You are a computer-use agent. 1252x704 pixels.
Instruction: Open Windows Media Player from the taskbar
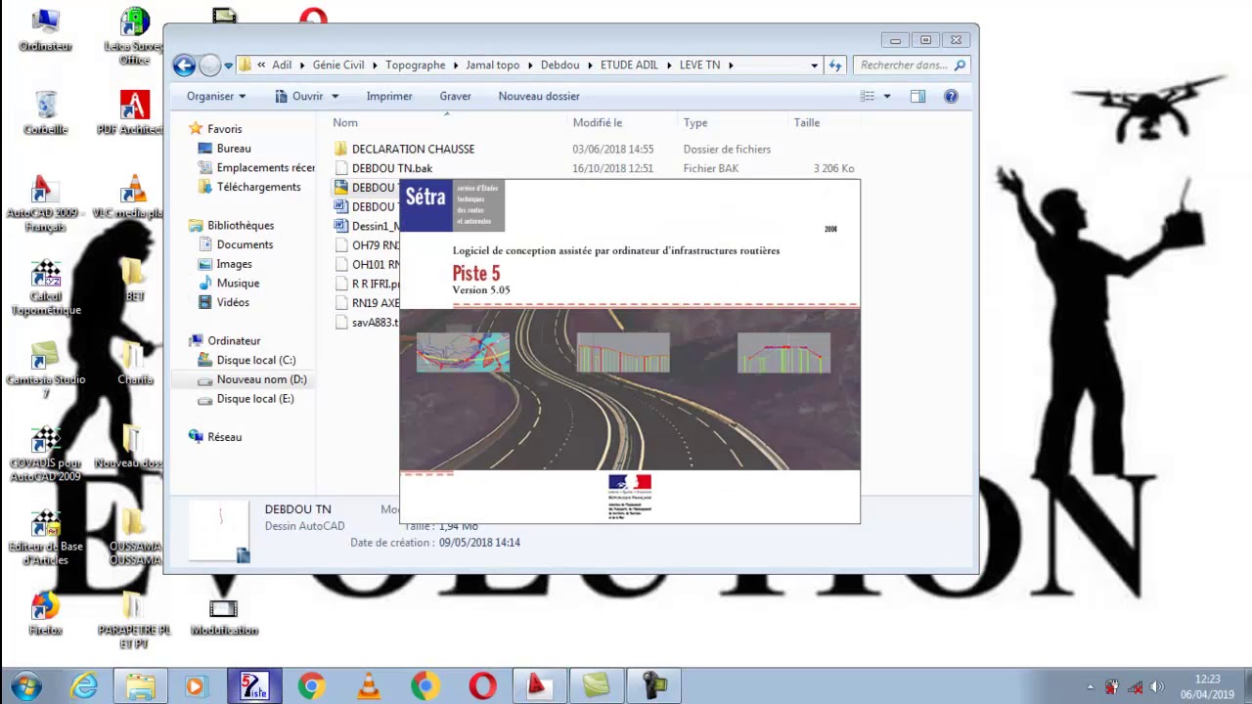196,686
